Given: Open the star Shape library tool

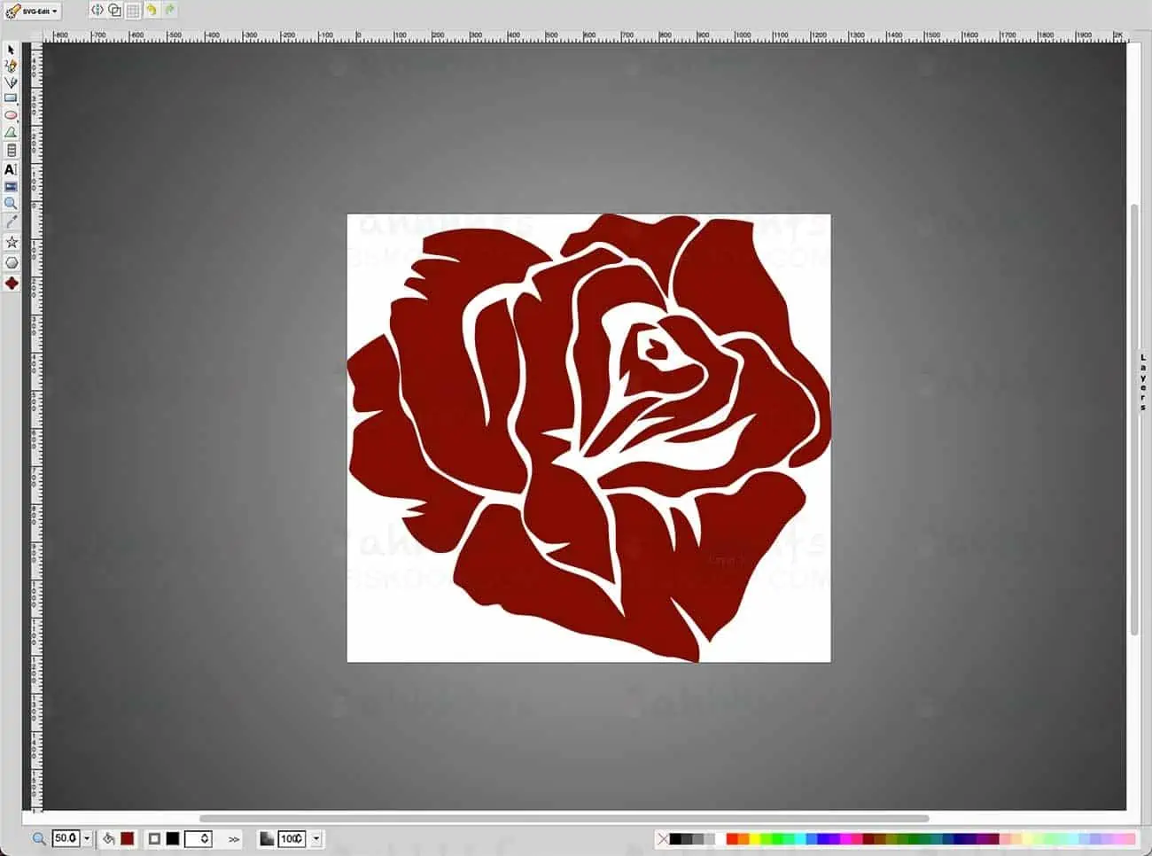Looking at the screenshot, I should coord(12,242).
